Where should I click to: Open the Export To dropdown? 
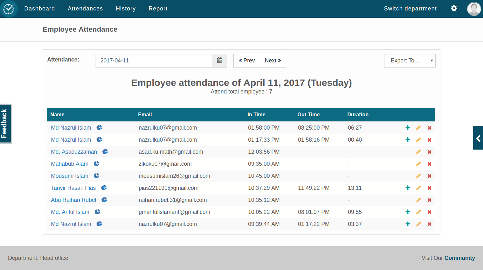coord(410,61)
